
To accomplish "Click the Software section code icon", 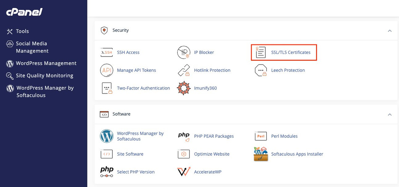I will pyautogui.click(x=104, y=114).
